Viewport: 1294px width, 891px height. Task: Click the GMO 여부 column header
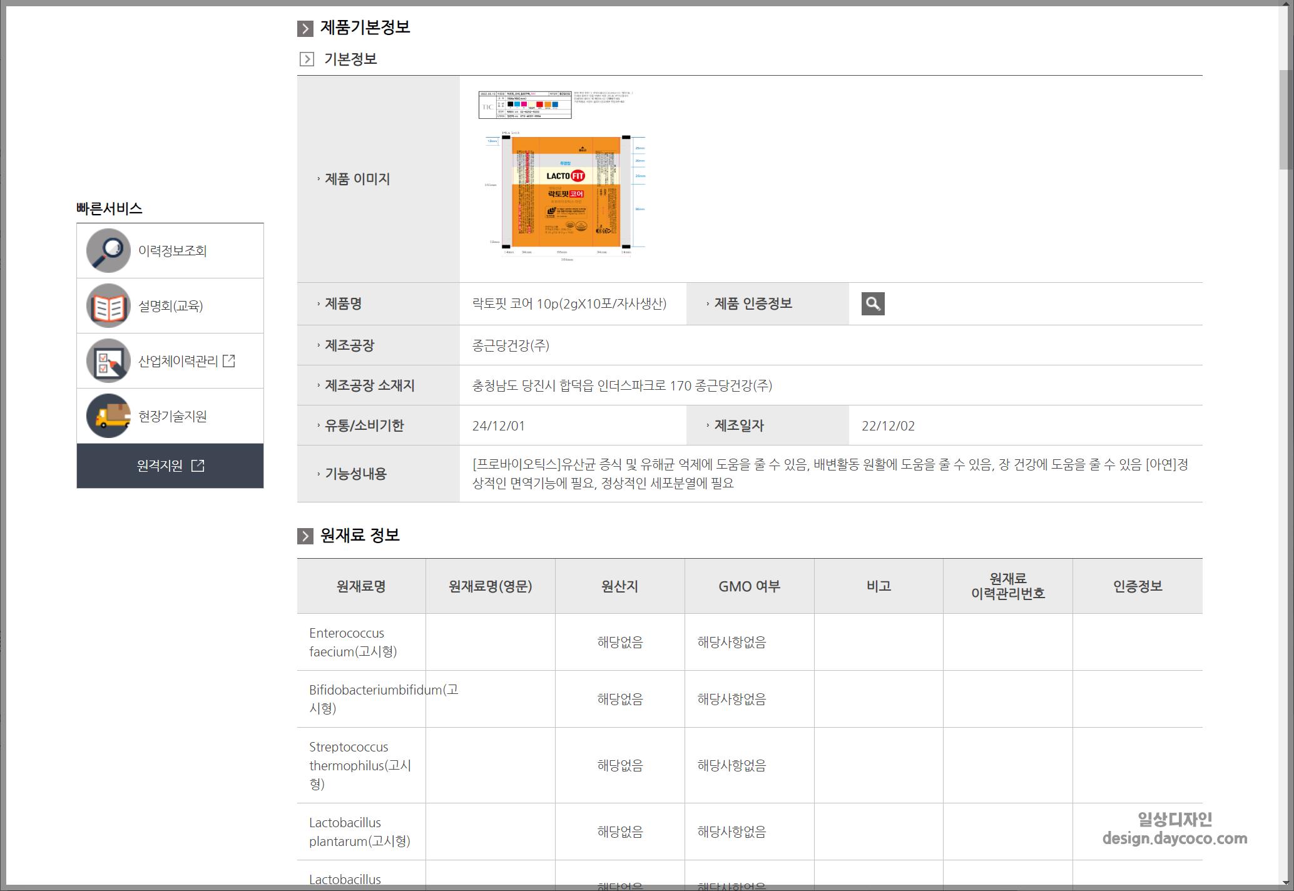point(748,586)
